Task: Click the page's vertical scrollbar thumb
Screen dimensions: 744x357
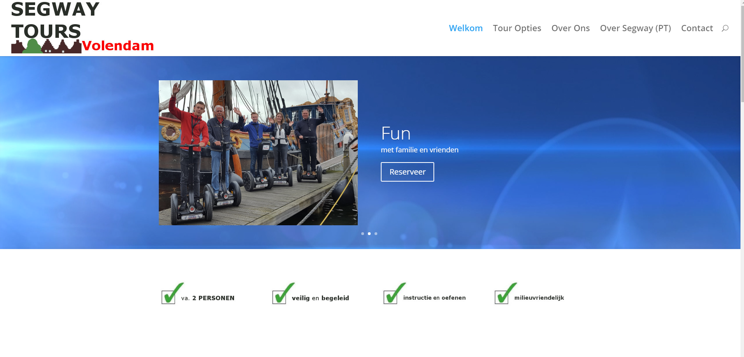Action: [742, 55]
